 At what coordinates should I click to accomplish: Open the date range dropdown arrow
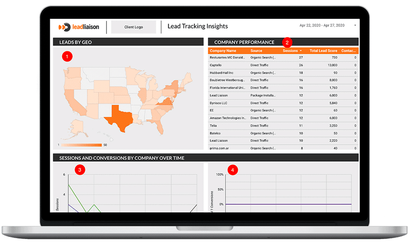click(355, 25)
